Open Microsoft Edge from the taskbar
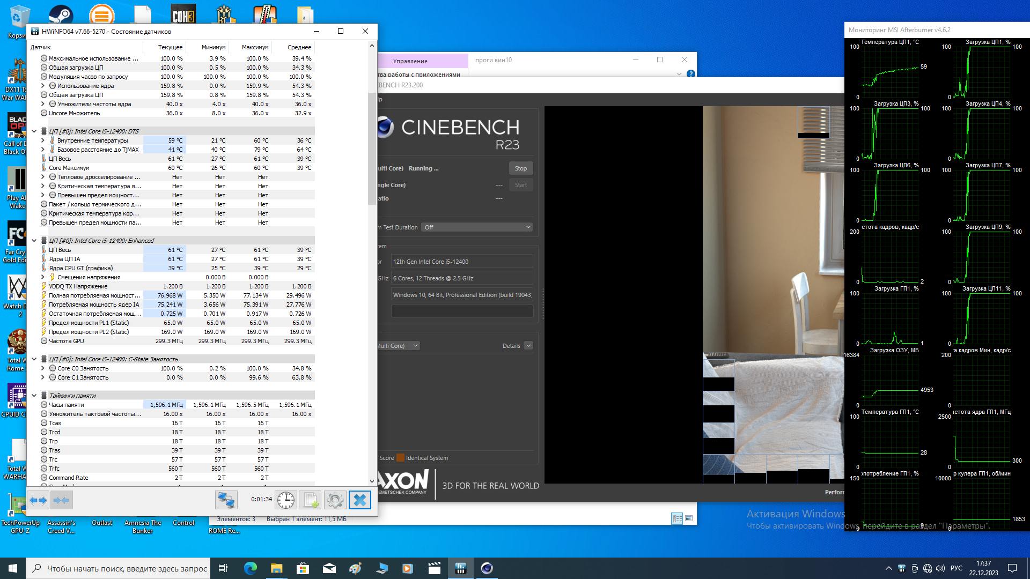Viewport: 1030px width, 579px height. pos(251,568)
